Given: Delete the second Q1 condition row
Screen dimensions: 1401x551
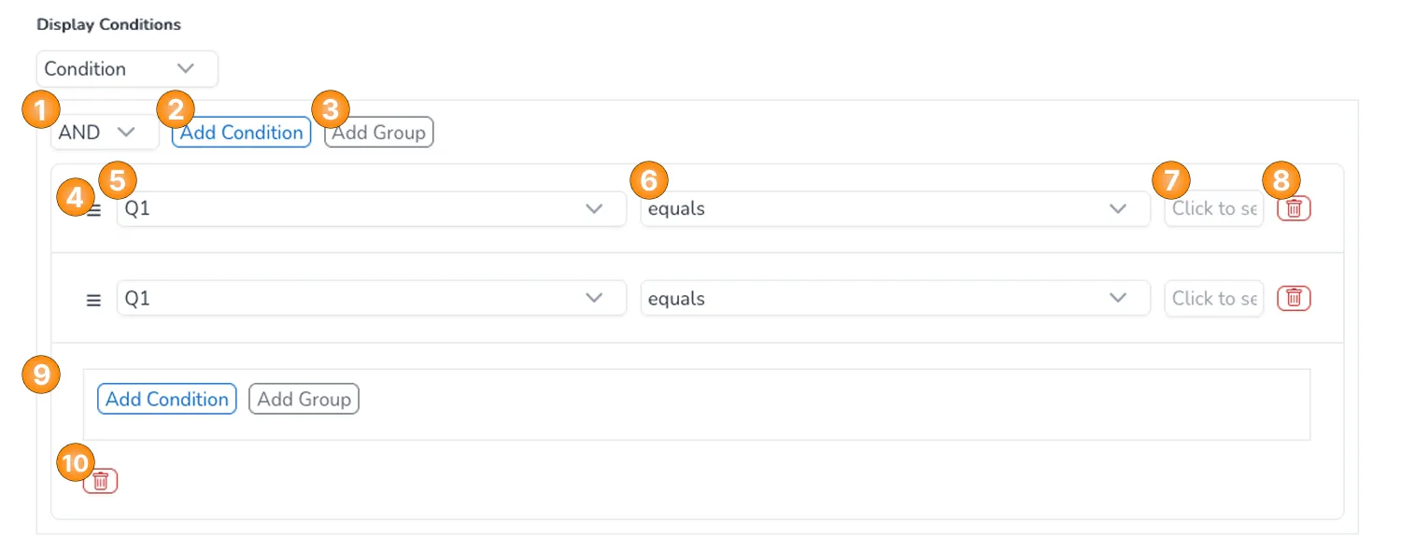Looking at the screenshot, I should click(1293, 298).
